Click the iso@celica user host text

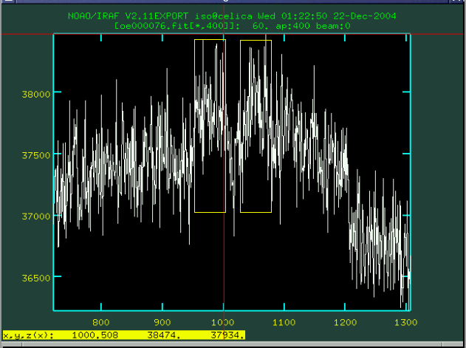point(224,16)
